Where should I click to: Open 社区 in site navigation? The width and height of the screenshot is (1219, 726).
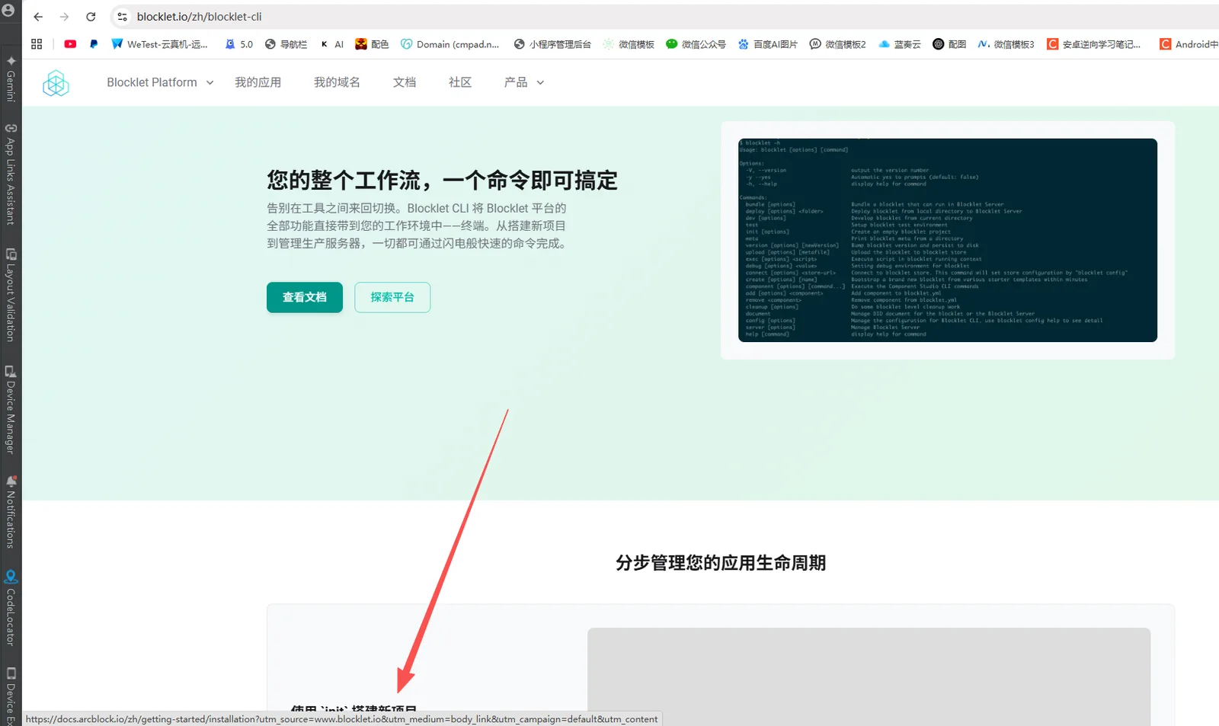[460, 82]
